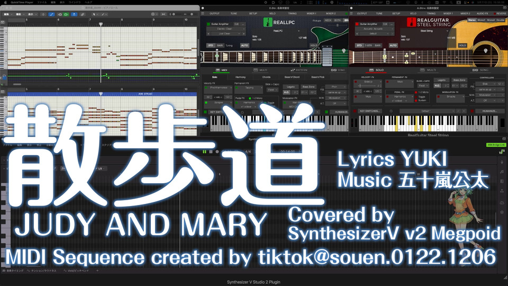Click the guitar pick icon on RealLPC body
This screenshot has height=286, width=508.
coord(343,51)
